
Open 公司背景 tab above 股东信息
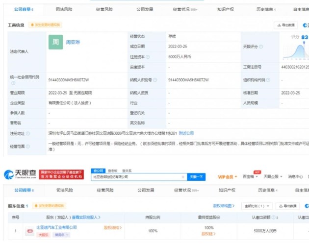tap(24, 190)
